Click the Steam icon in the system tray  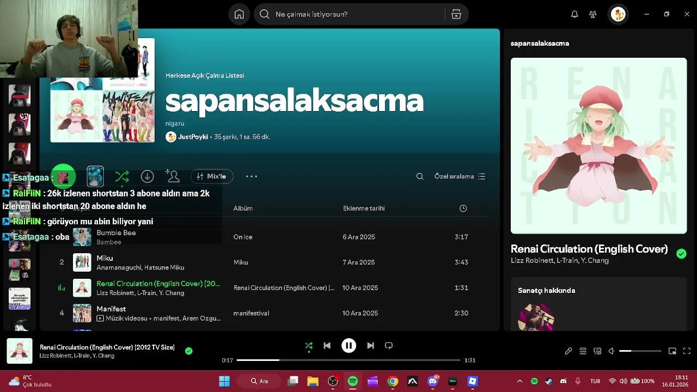click(549, 381)
